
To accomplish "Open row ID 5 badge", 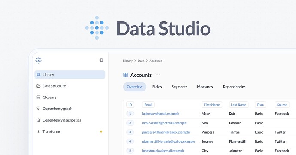I will tap(130, 151).
